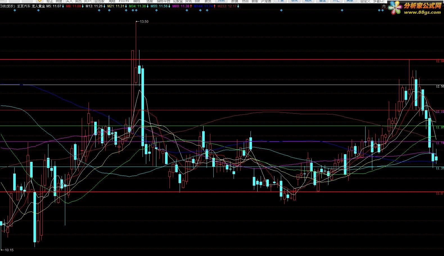The width and height of the screenshot is (444, 256).
Task: Click the 龙人黄金 indicator name
Action: tap(38, 6)
